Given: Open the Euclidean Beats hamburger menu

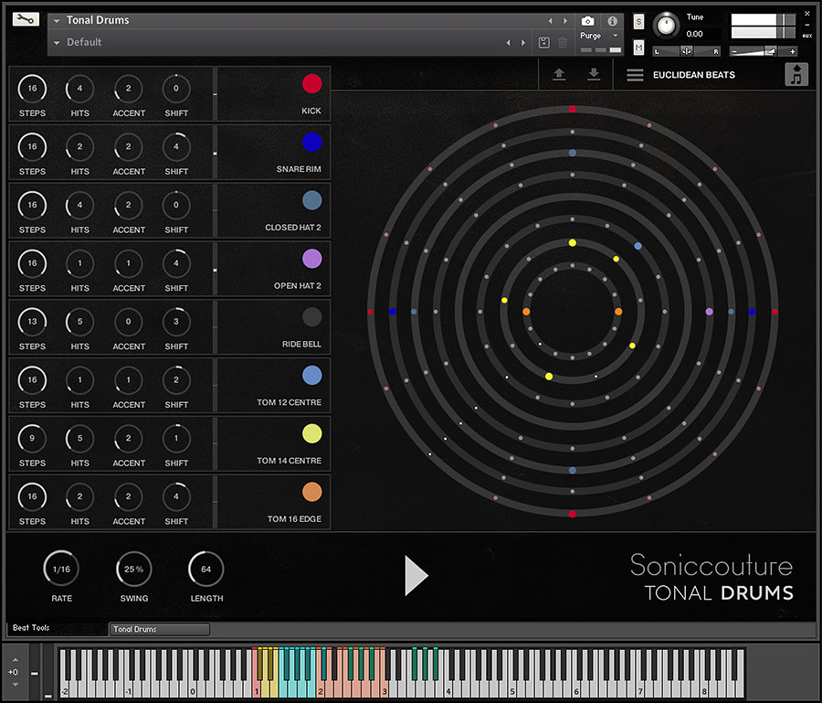Looking at the screenshot, I should click(635, 75).
